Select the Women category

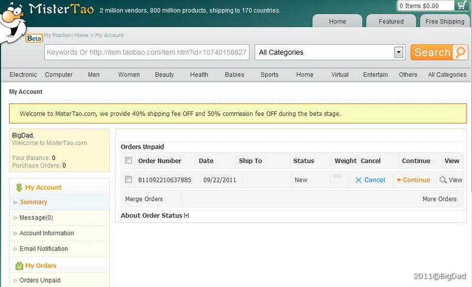(x=129, y=75)
